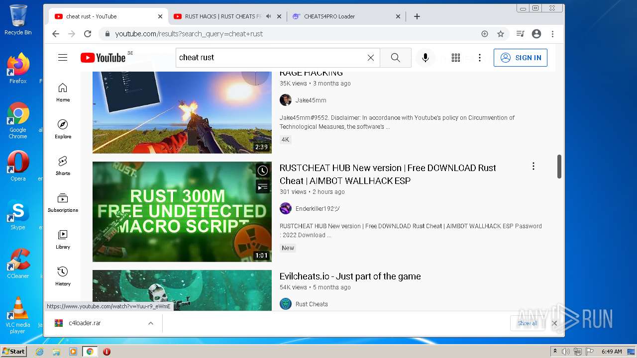Open Chrome taskbar button

[90, 352]
